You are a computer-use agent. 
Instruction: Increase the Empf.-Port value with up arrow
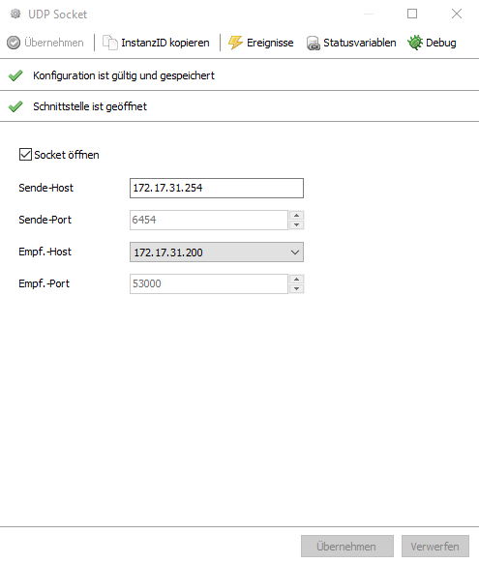tap(297, 279)
